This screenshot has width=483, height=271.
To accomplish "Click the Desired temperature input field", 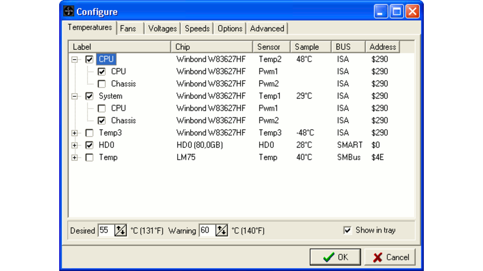I will point(105,230).
